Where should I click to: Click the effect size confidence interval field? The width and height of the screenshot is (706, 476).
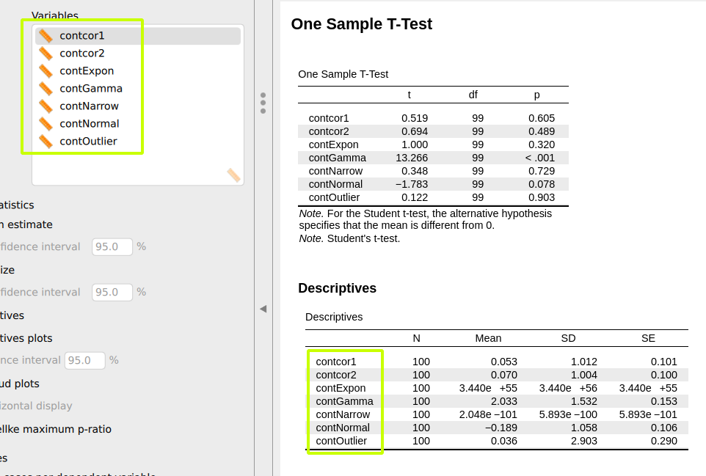[112, 291]
